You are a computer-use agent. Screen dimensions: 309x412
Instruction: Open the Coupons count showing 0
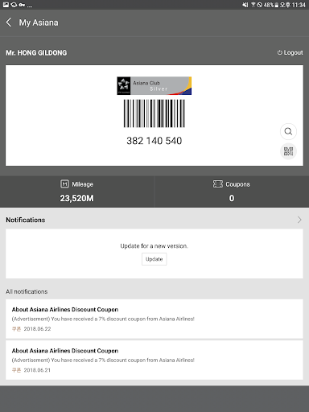pyautogui.click(x=232, y=198)
